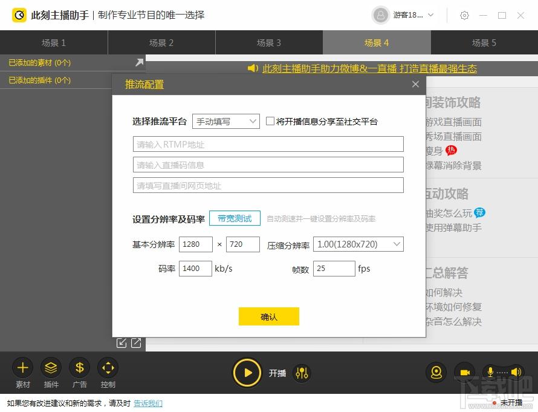Open the settings gear in title bar
538x412 pixels.
[x=464, y=15]
